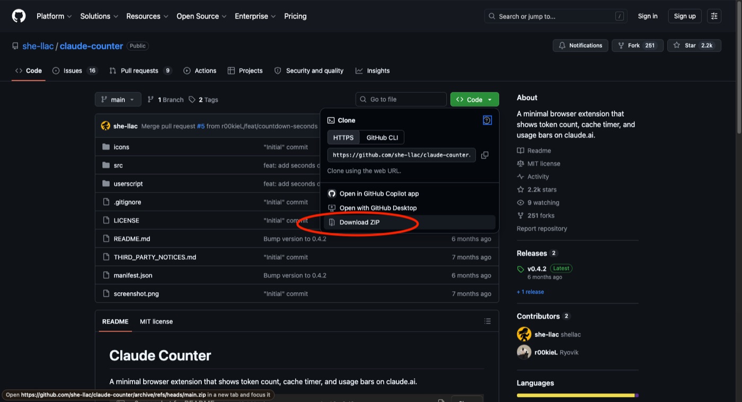Focus the Search or jump to field
Screen dimensions: 742x402
(555, 16)
